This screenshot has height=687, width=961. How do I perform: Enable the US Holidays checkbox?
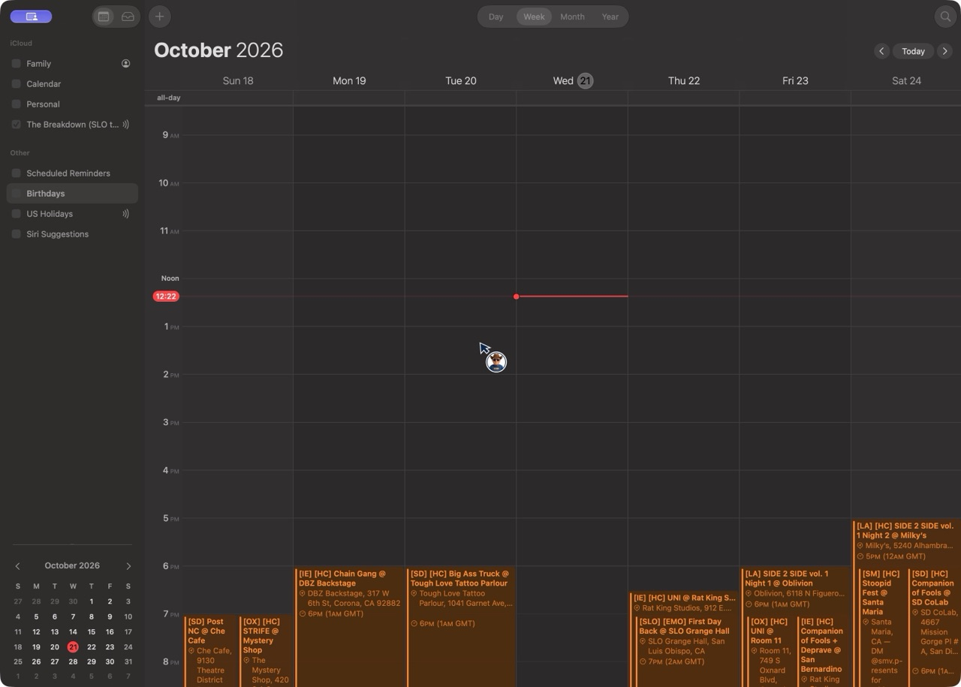coord(16,214)
